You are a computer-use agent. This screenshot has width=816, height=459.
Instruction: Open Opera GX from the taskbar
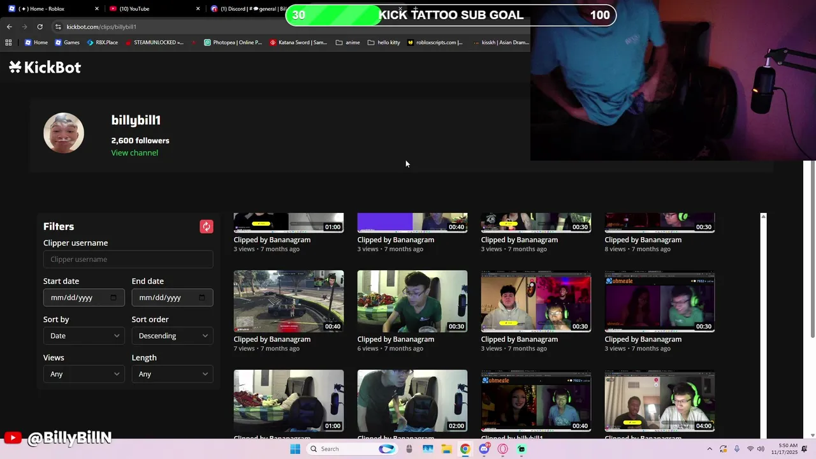pos(503,449)
